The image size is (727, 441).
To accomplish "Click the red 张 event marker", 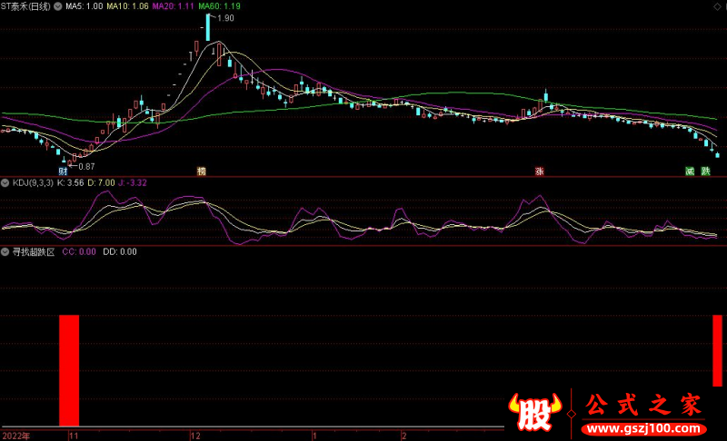I will tap(539, 171).
